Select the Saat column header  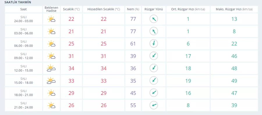pos(23,9)
